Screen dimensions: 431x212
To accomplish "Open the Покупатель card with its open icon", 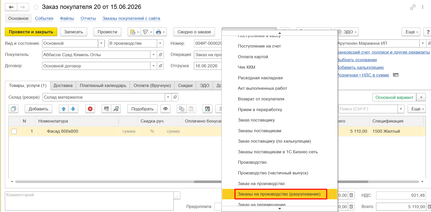I will [x=160, y=55].
